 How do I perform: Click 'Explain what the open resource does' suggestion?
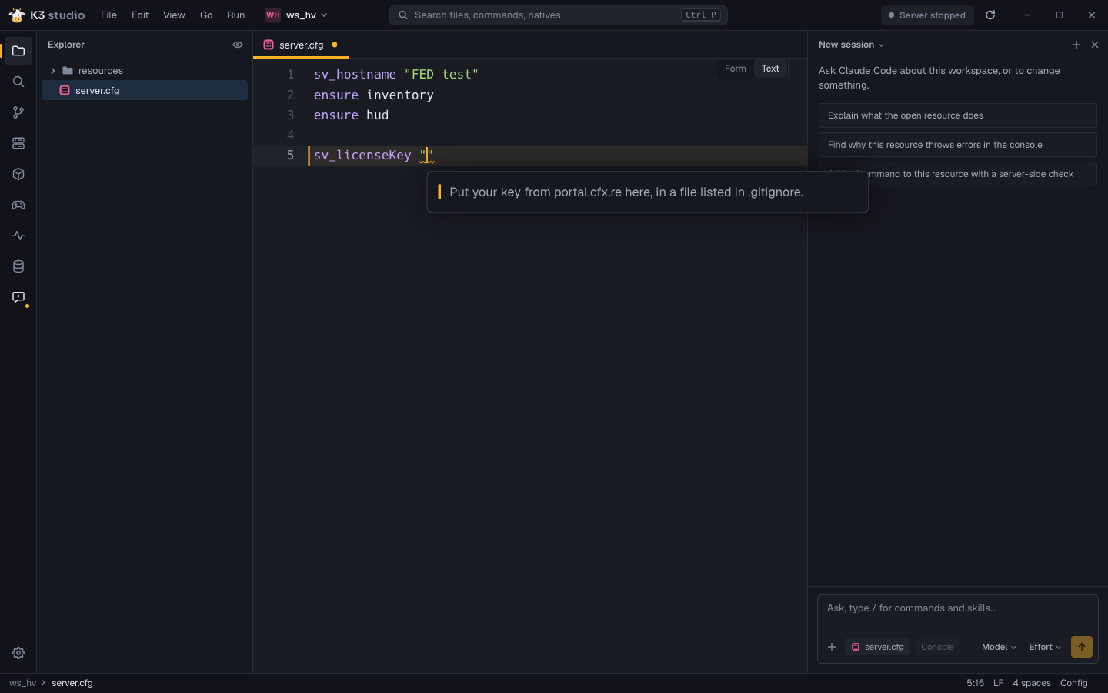(x=958, y=115)
